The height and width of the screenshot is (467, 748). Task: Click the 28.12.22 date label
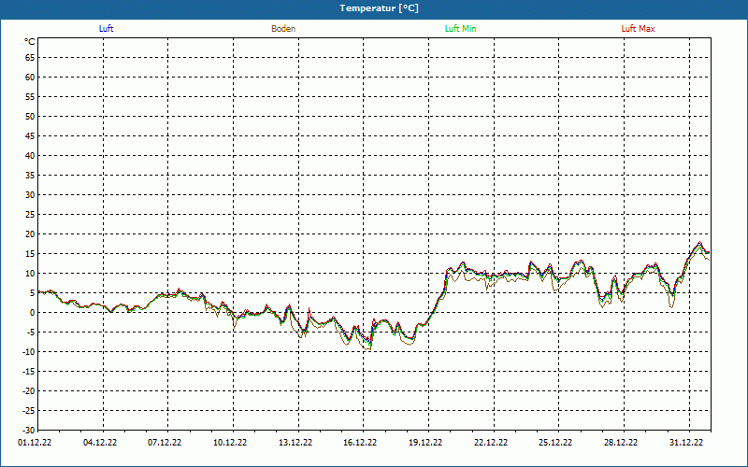(621, 442)
